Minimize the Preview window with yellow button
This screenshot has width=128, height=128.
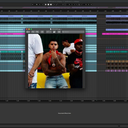click(x=29, y=29)
